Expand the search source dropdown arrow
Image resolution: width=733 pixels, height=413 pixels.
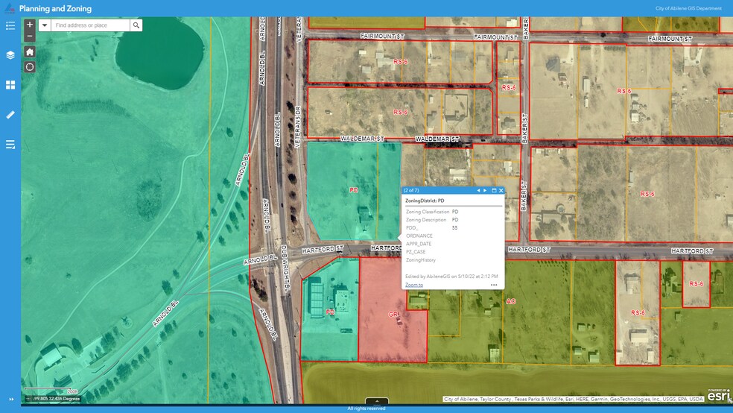click(44, 25)
